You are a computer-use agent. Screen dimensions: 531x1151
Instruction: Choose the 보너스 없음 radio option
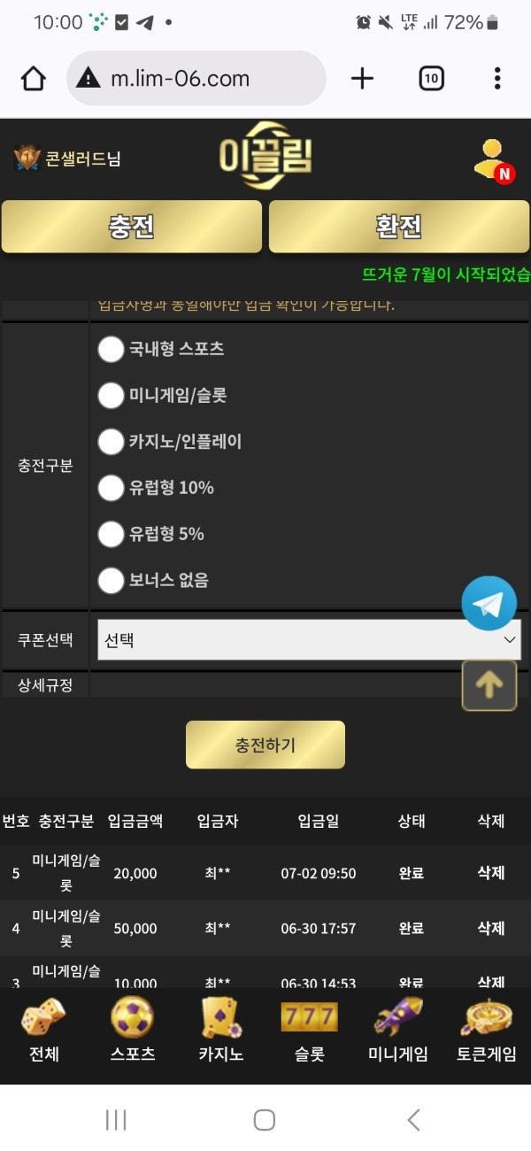coord(112,580)
